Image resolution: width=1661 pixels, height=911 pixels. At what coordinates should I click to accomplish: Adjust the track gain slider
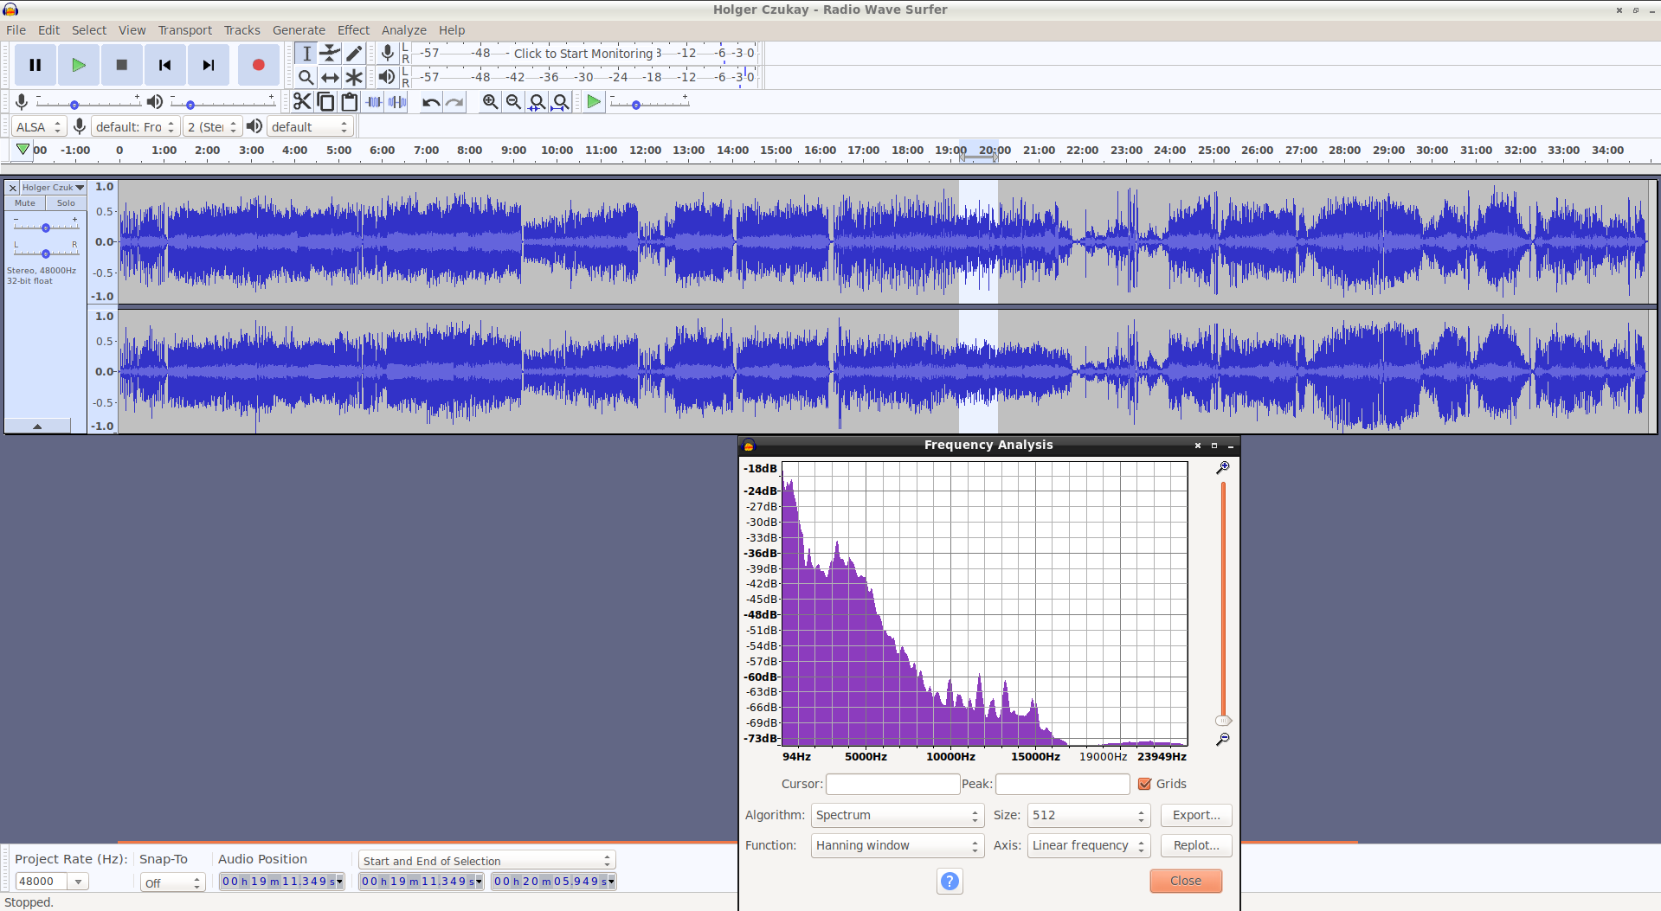point(45,227)
